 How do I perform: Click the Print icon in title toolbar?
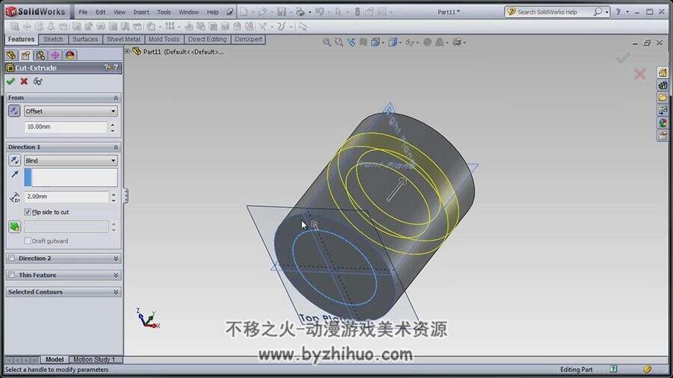click(300, 12)
